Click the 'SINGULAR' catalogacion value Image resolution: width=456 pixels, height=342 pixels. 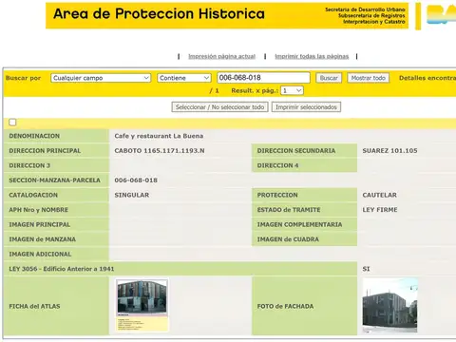(132, 195)
